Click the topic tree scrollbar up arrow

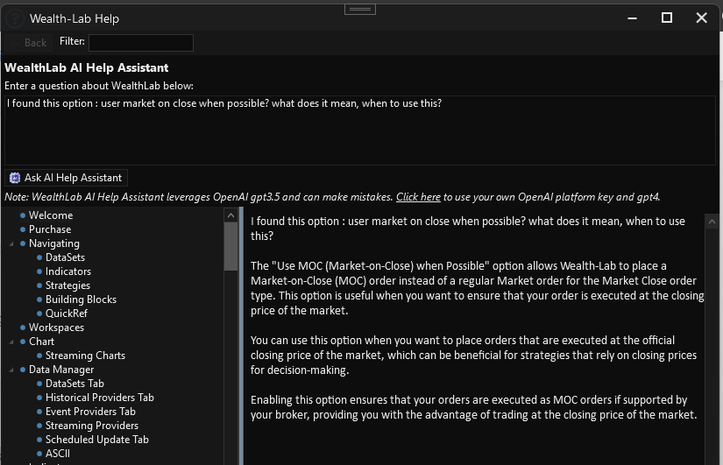(x=231, y=215)
